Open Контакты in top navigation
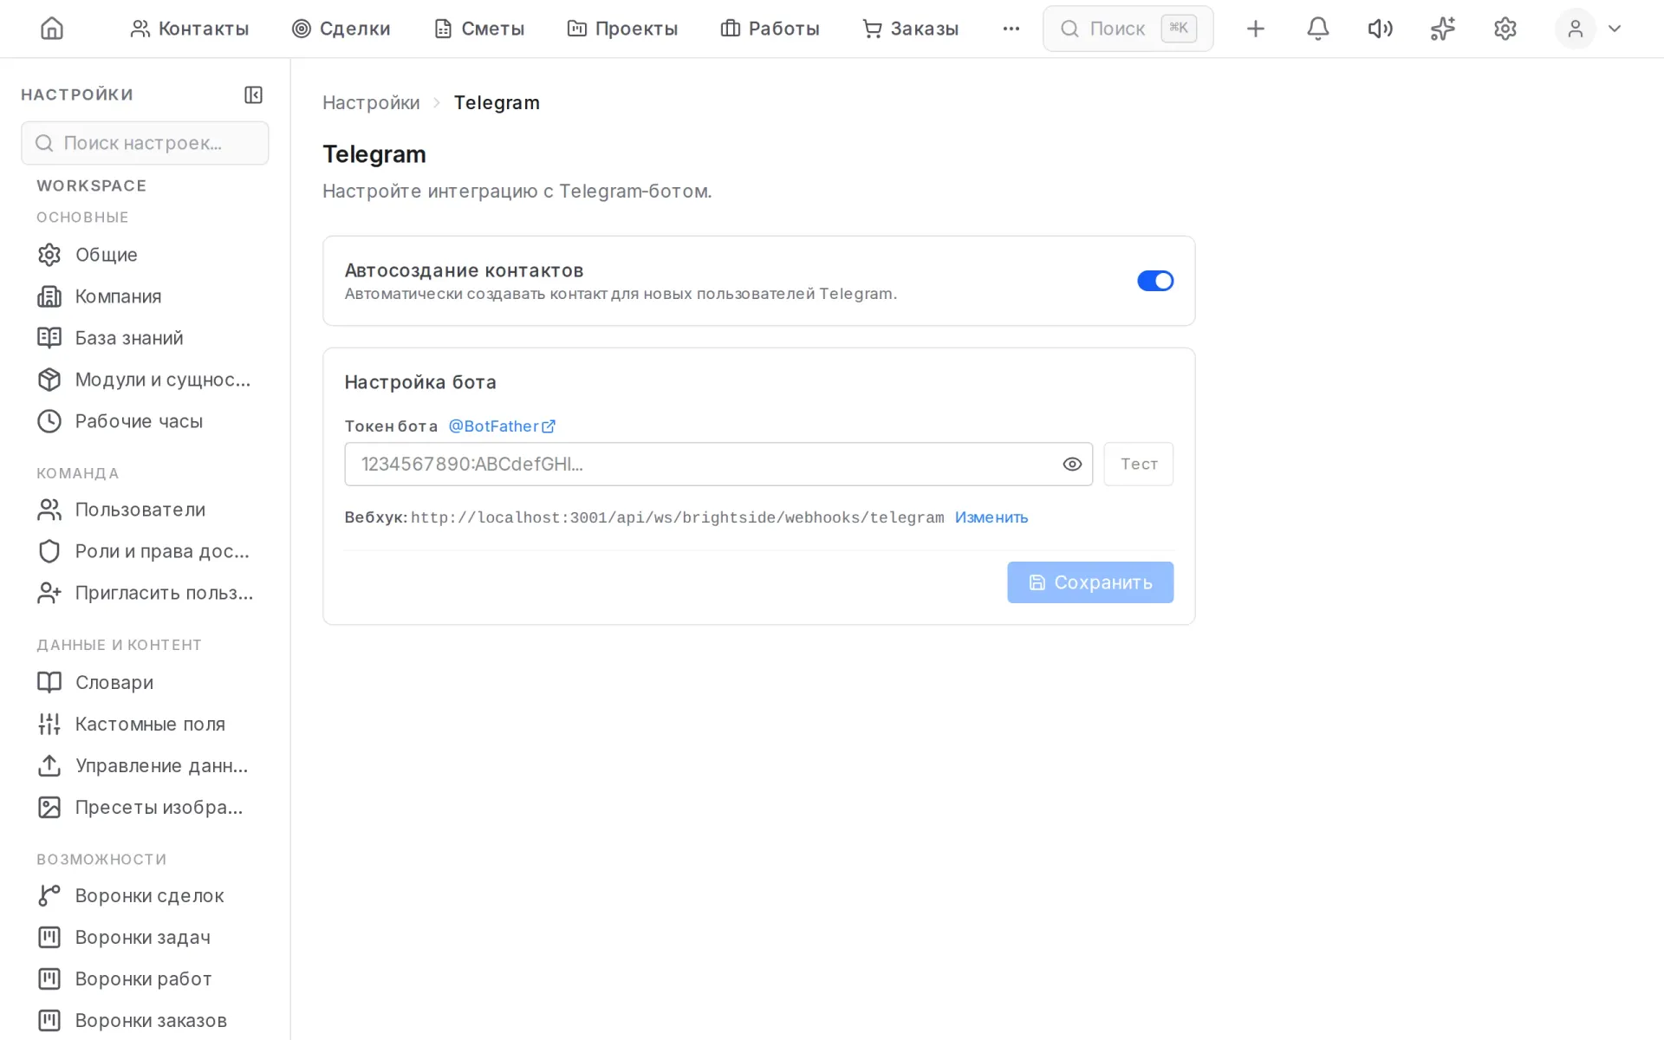Viewport: 1664px width, 1040px height. click(x=189, y=29)
